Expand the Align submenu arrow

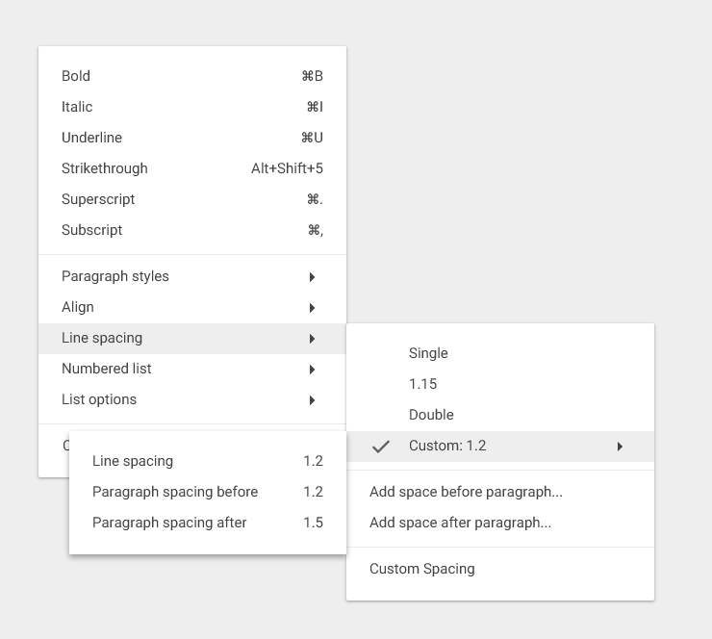pos(312,308)
